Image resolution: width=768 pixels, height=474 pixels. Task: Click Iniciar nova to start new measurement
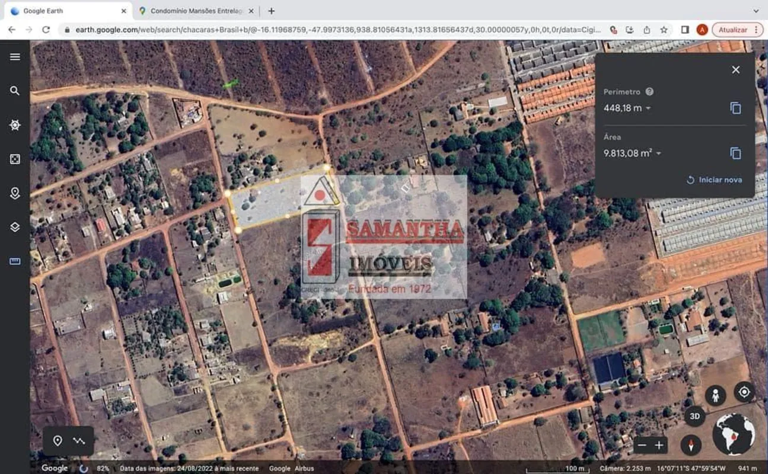(714, 180)
